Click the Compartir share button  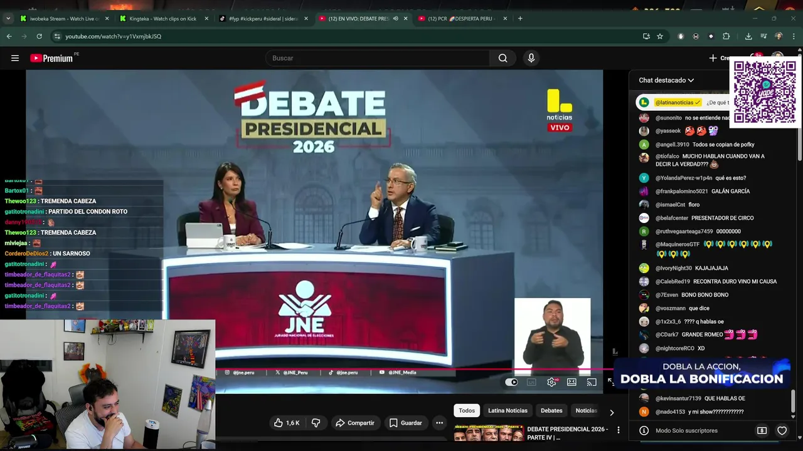coord(354,423)
